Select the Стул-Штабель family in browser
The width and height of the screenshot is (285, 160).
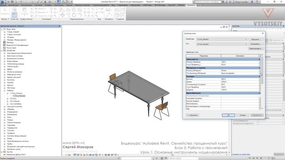[x=16, y=104]
